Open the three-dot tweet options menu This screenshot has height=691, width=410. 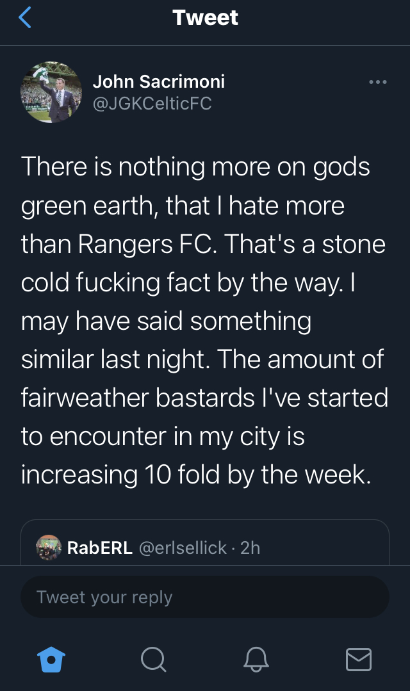coord(378,82)
